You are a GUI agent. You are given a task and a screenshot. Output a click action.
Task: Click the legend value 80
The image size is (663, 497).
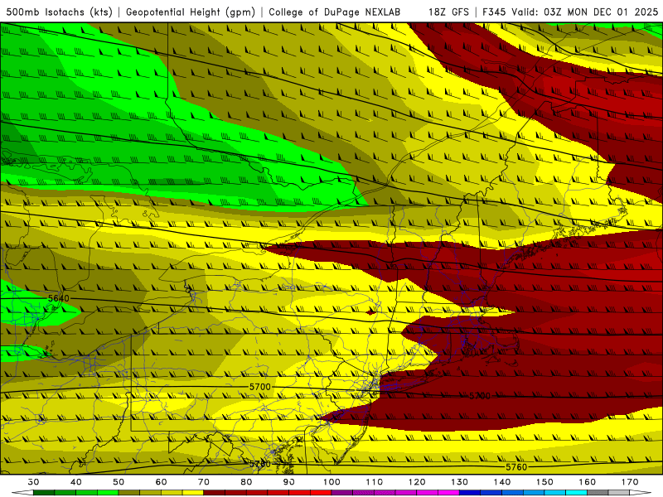pos(246,482)
